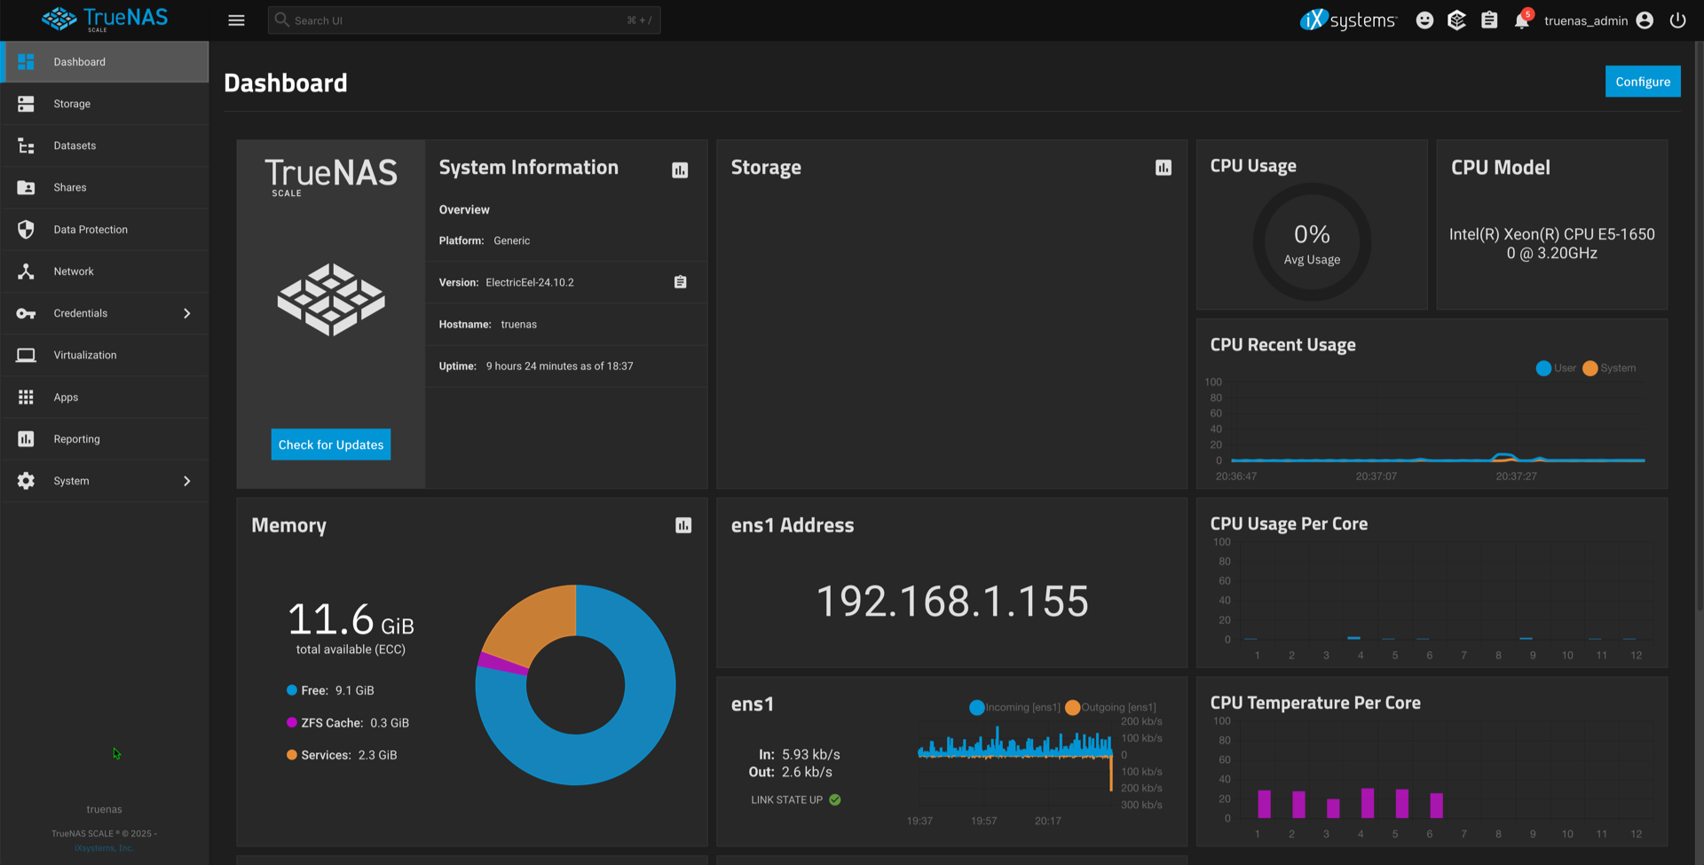Viewport: 1704px width, 865px height.
Task: Click the Apps grid icon
Action: tap(26, 397)
